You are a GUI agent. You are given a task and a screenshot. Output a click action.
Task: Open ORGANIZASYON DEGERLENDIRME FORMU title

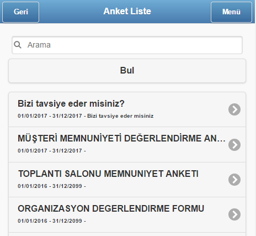(x=111, y=208)
